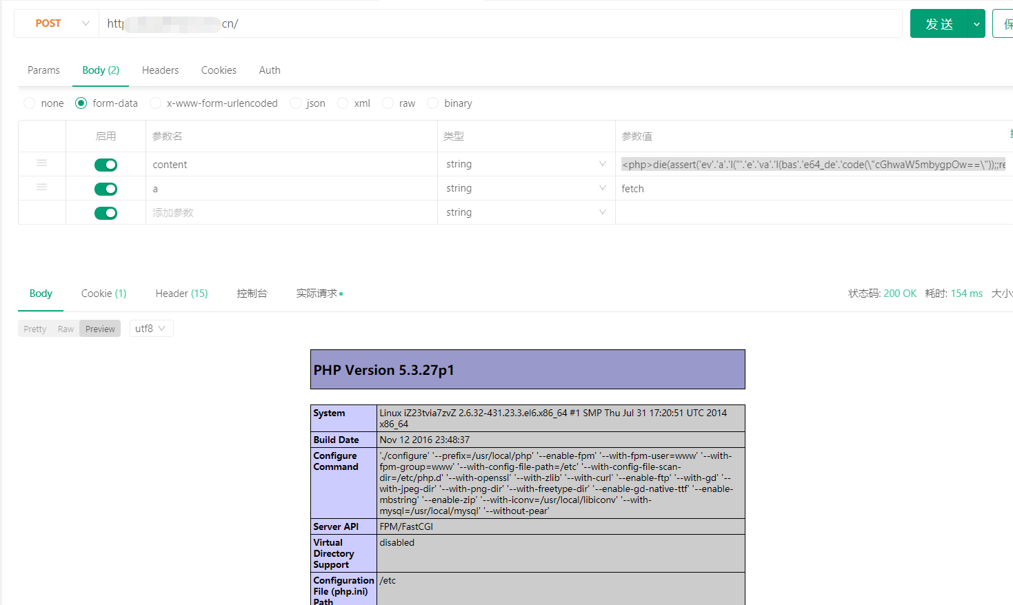Open the Cookies request tab

tap(219, 70)
